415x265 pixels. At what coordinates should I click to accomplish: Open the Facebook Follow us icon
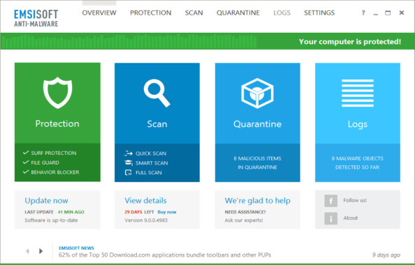coord(331,201)
